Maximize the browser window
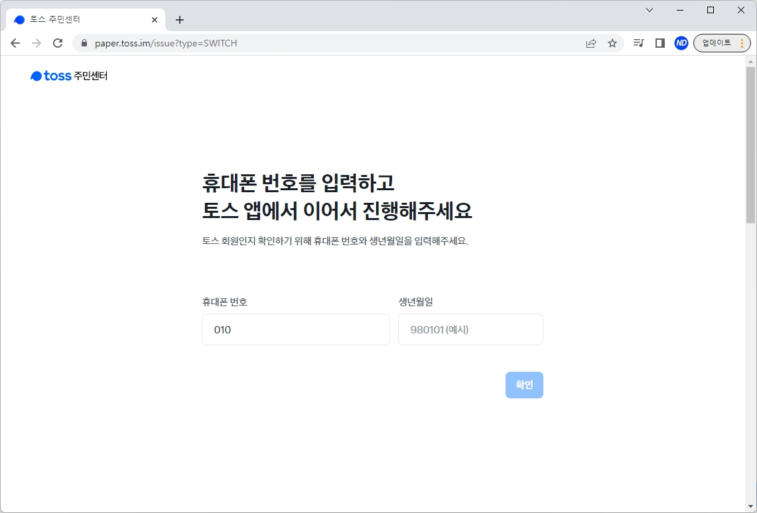 pyautogui.click(x=710, y=10)
